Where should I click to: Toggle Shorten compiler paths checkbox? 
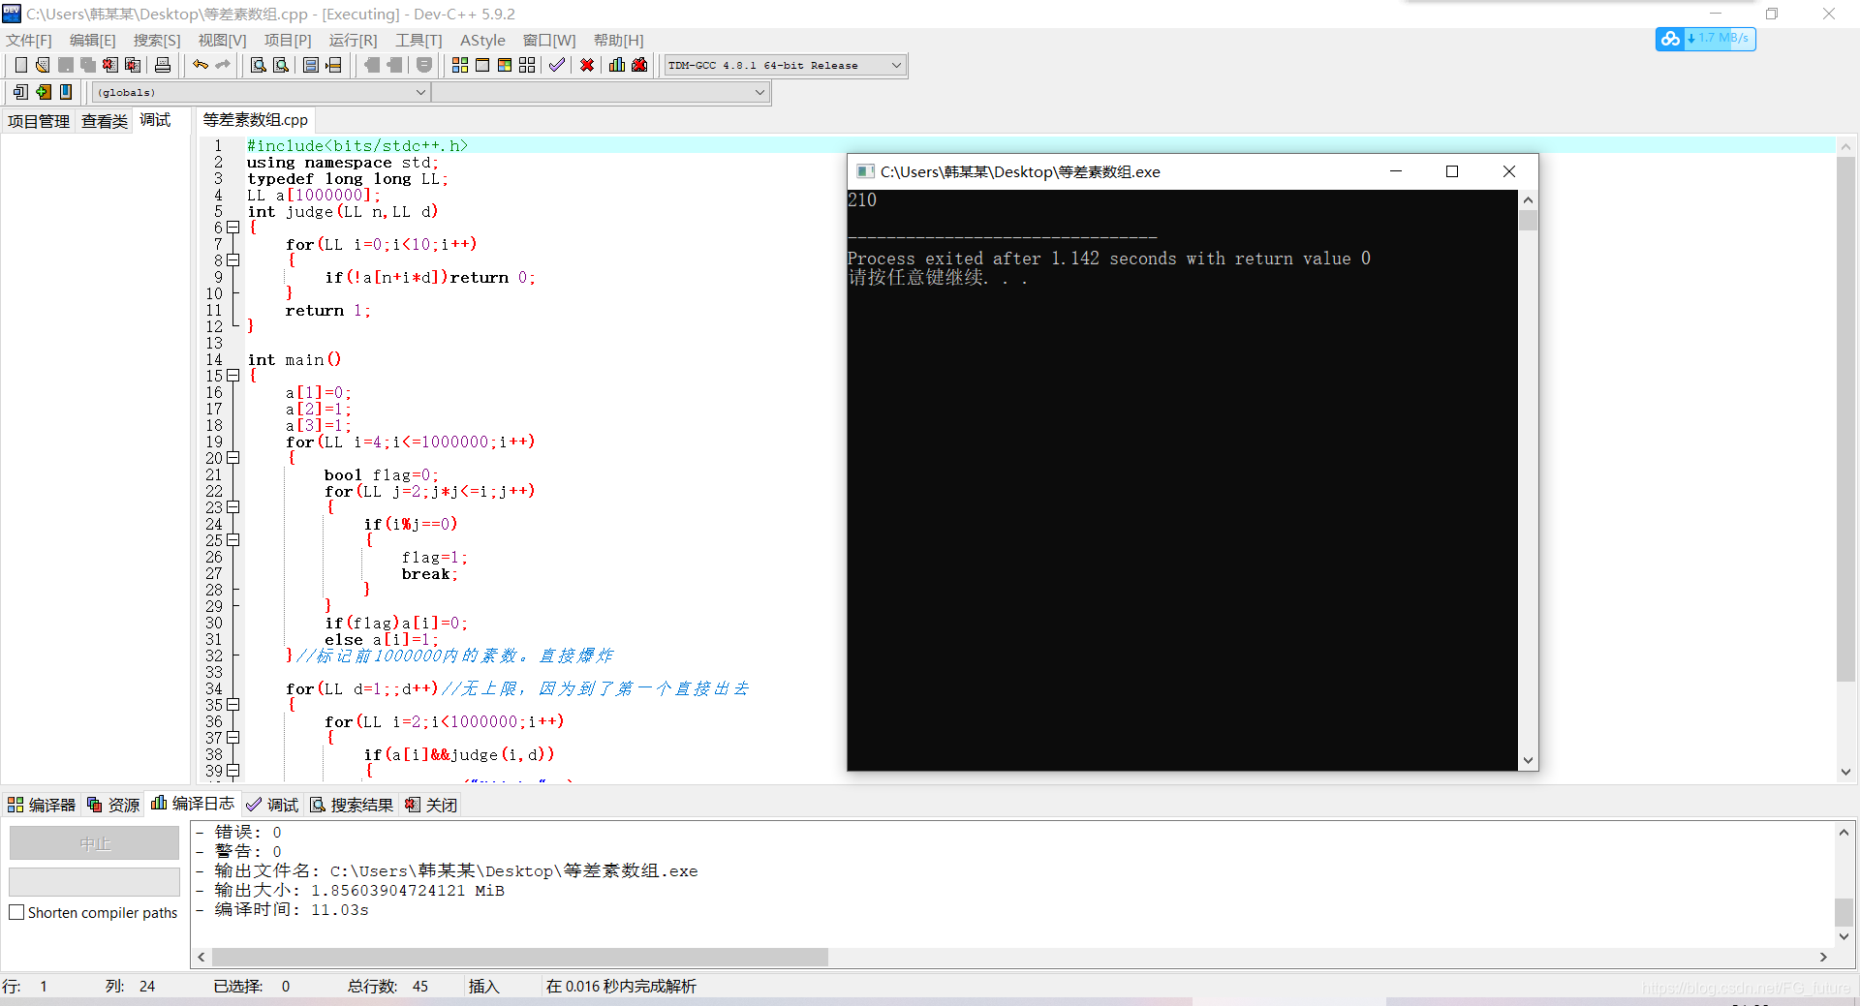[16, 912]
